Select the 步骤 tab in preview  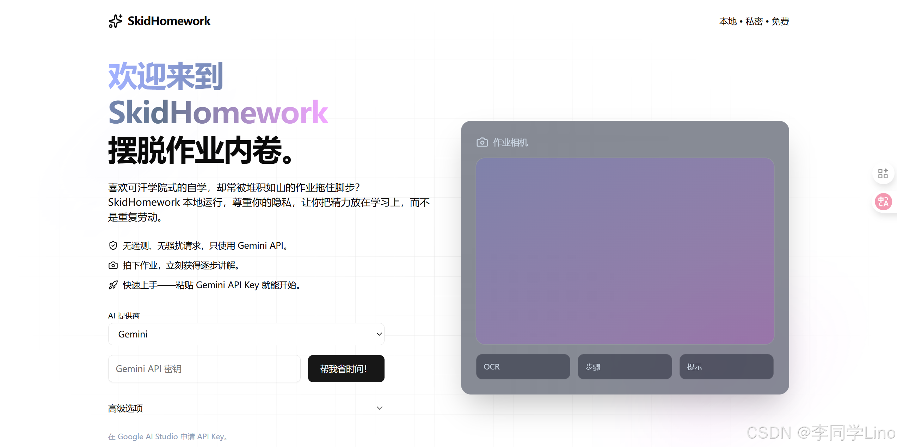[624, 367]
